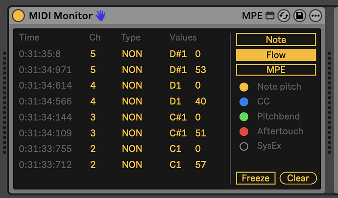Toggle the yellow Note pitch filter
338x198 pixels.
point(243,87)
